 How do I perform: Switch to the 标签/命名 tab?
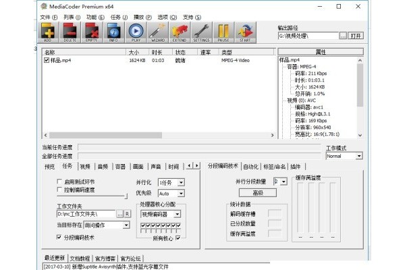[274, 167]
